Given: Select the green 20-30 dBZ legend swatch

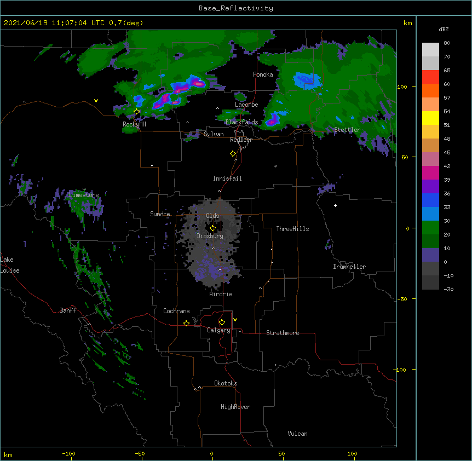Looking at the screenshot, I should 430,228.
